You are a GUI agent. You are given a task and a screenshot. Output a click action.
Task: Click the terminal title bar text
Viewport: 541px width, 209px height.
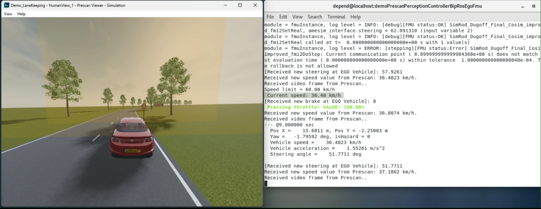coord(407,6)
